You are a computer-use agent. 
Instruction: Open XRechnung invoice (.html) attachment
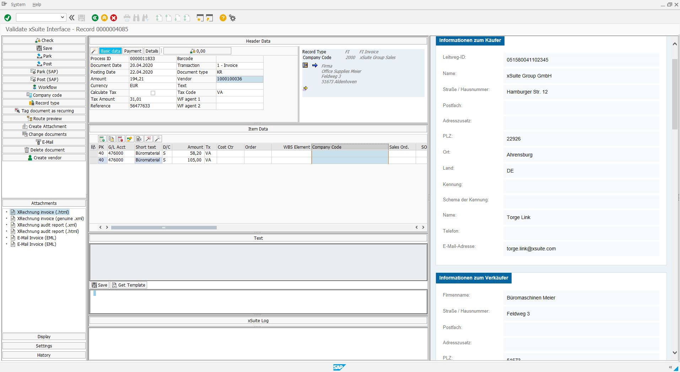[x=43, y=212]
